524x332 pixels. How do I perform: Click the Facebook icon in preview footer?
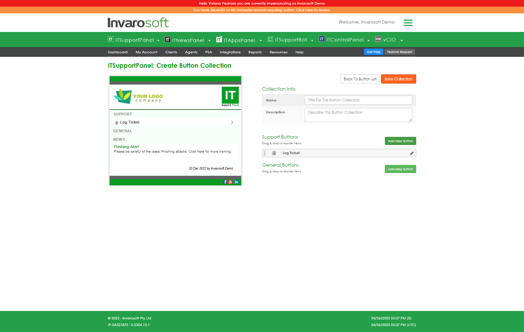click(x=225, y=182)
